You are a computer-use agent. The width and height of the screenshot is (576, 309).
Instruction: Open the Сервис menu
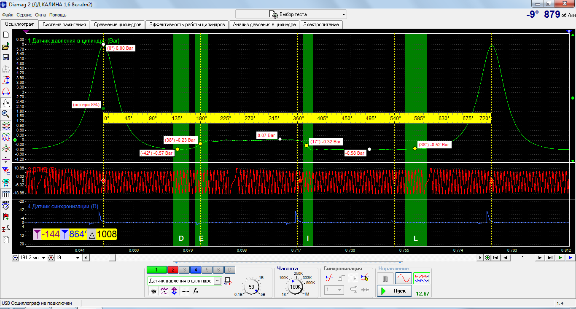coord(24,15)
